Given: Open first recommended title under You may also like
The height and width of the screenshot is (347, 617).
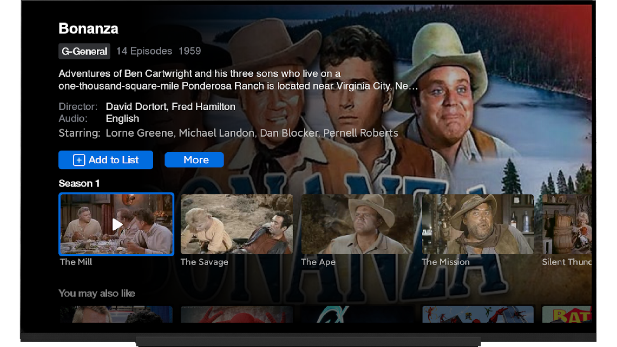Looking at the screenshot, I should pyautogui.click(x=116, y=314).
